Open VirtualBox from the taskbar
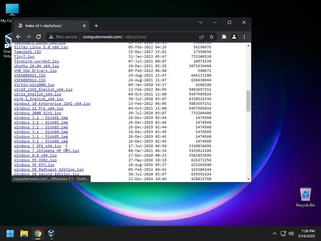Image resolution: width=321 pixels, height=241 pixels. (x=51, y=233)
